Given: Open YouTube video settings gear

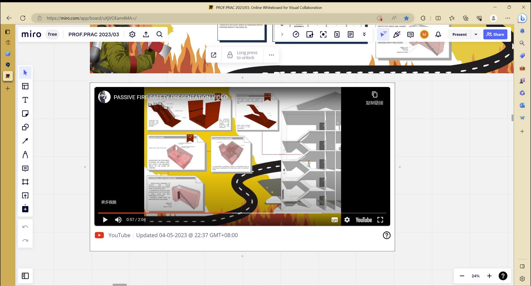Looking at the screenshot, I should coord(347,220).
